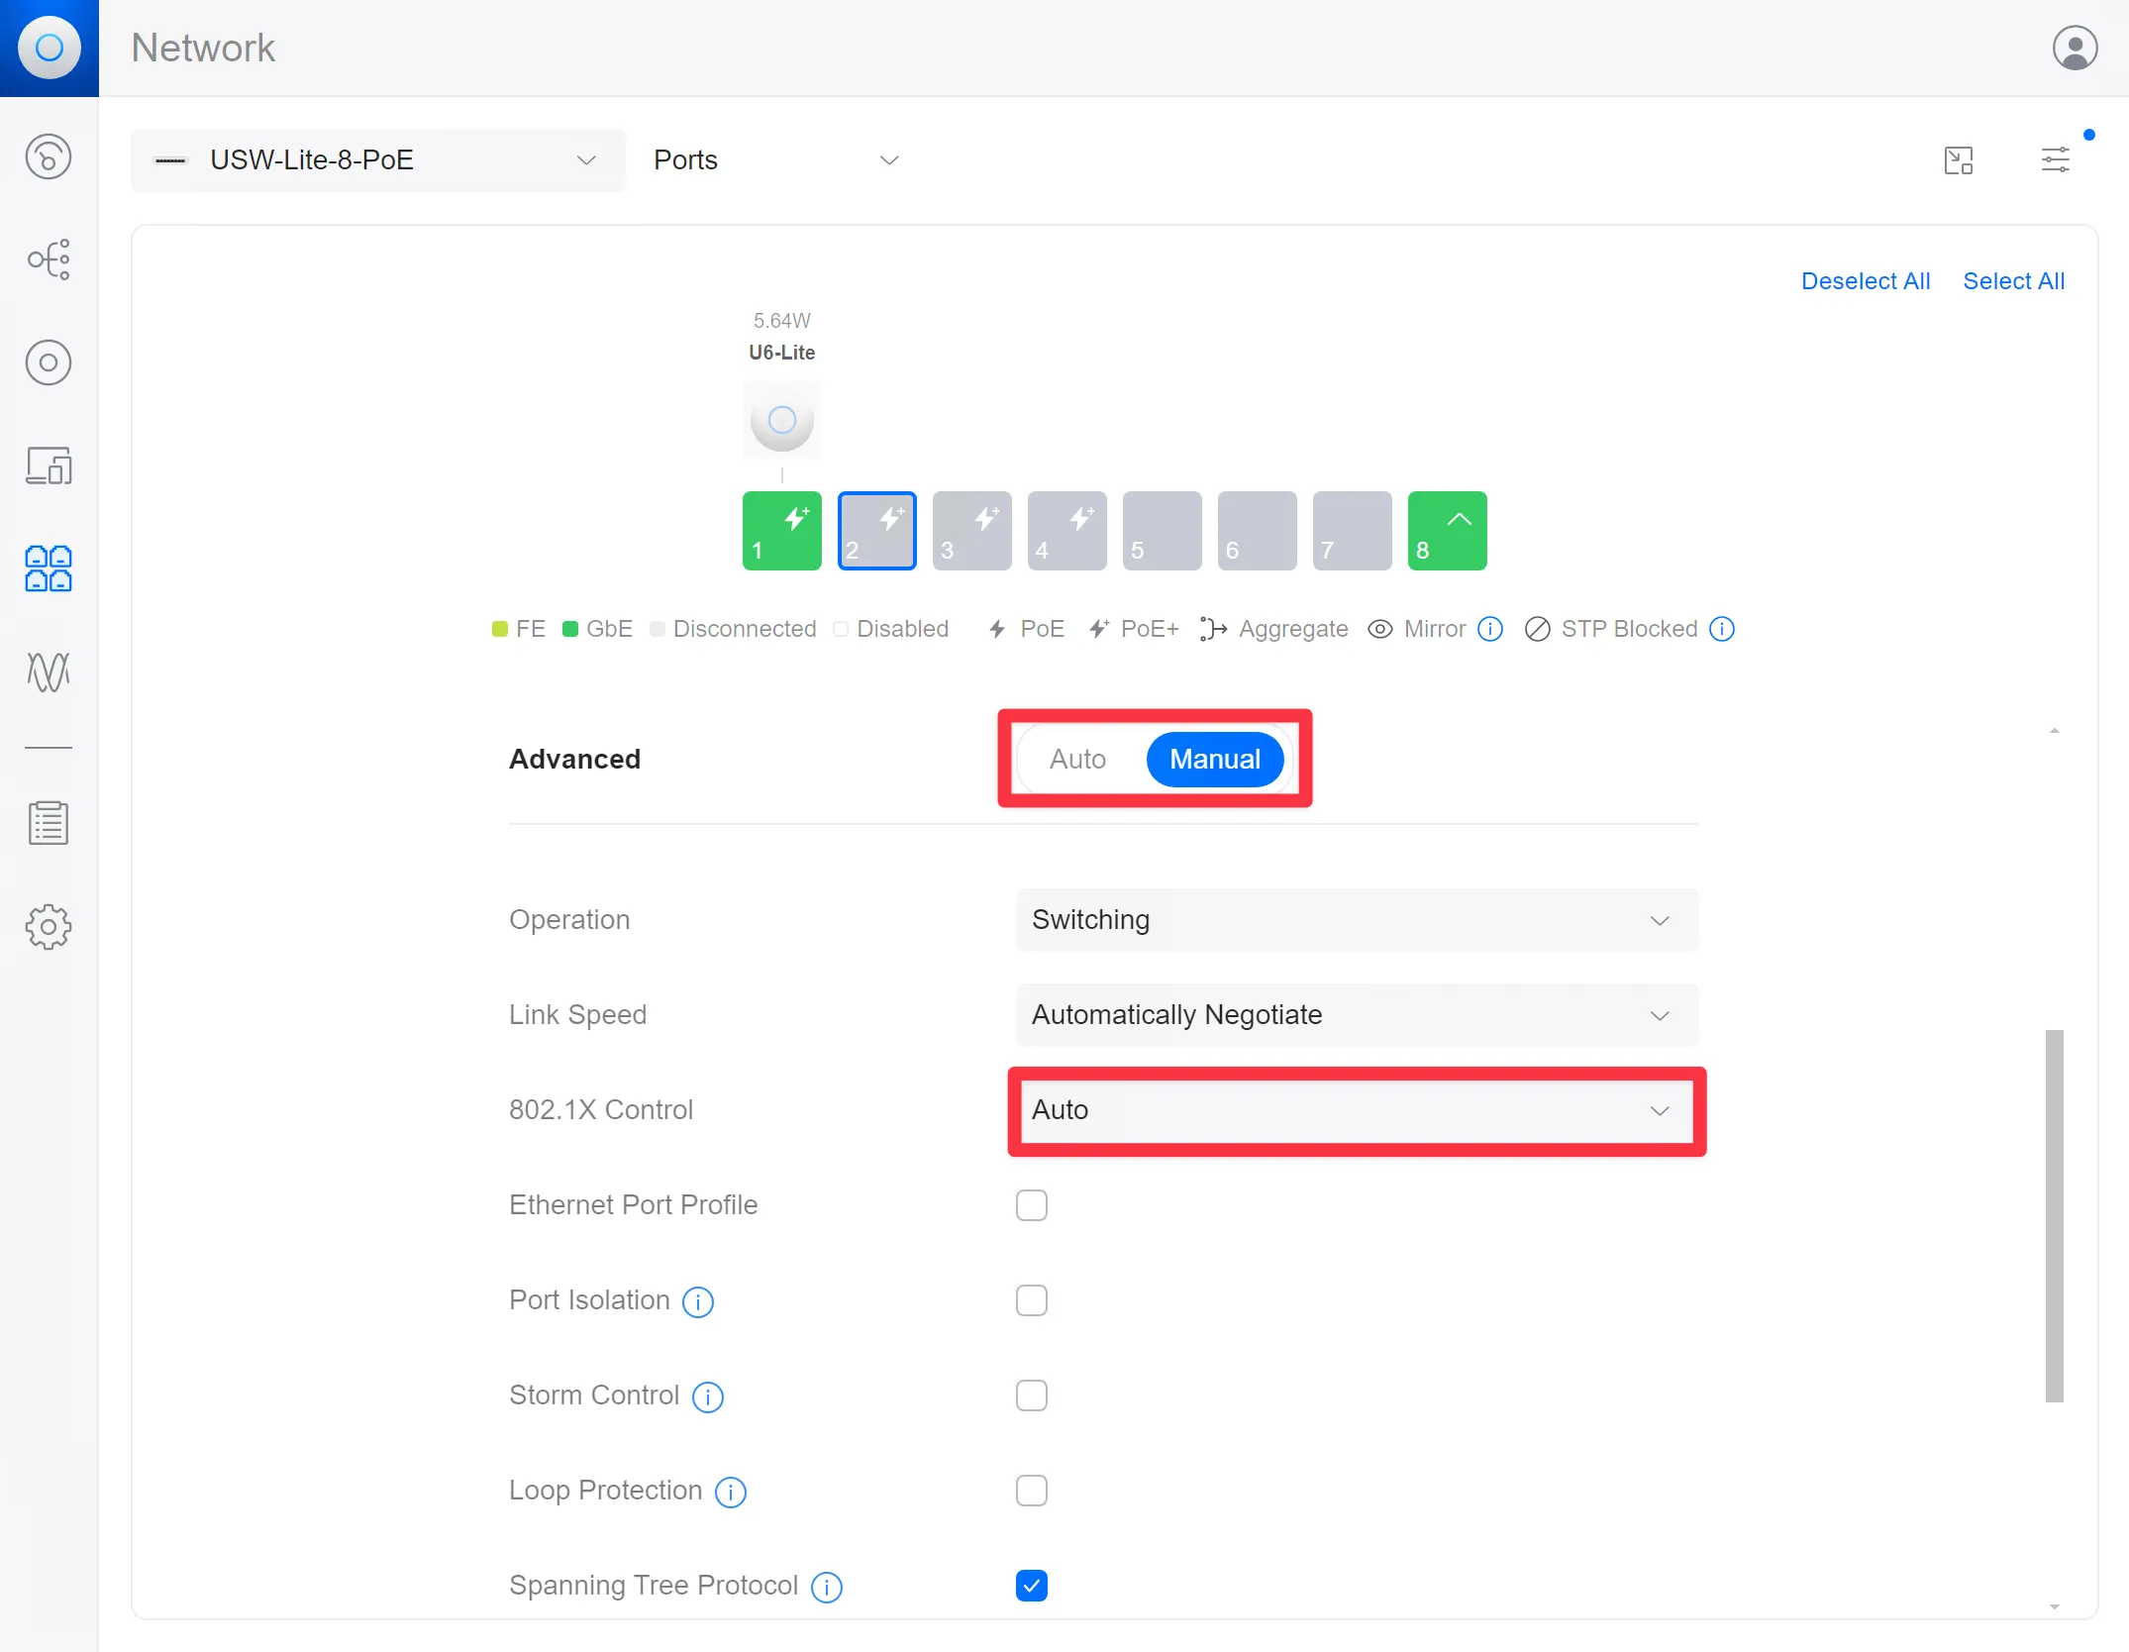Select port 8 uplink tile
2129x1652 pixels.
pyautogui.click(x=1447, y=531)
